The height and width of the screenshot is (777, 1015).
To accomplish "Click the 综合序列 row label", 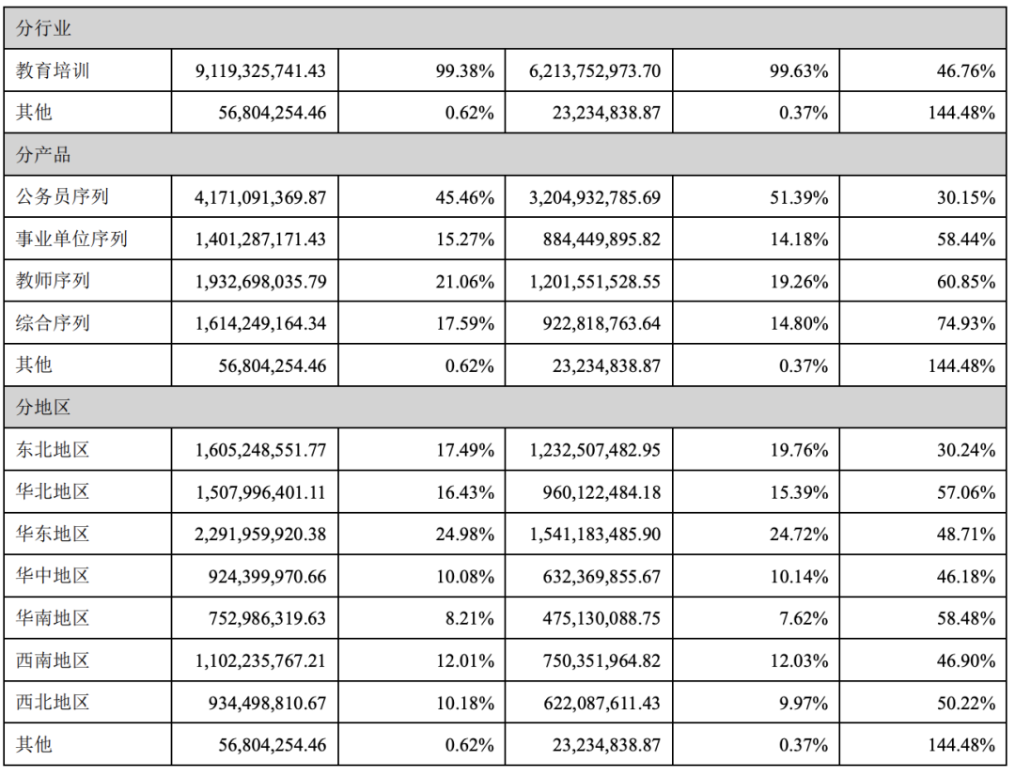I will click(x=54, y=323).
